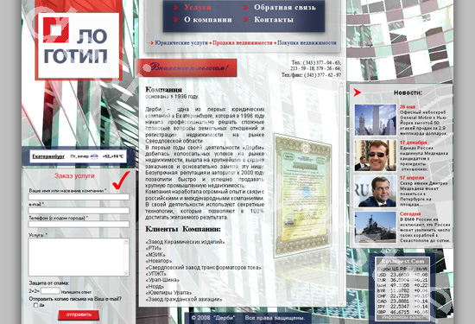Click the © 2008 Дерби copyright footer

248,318
